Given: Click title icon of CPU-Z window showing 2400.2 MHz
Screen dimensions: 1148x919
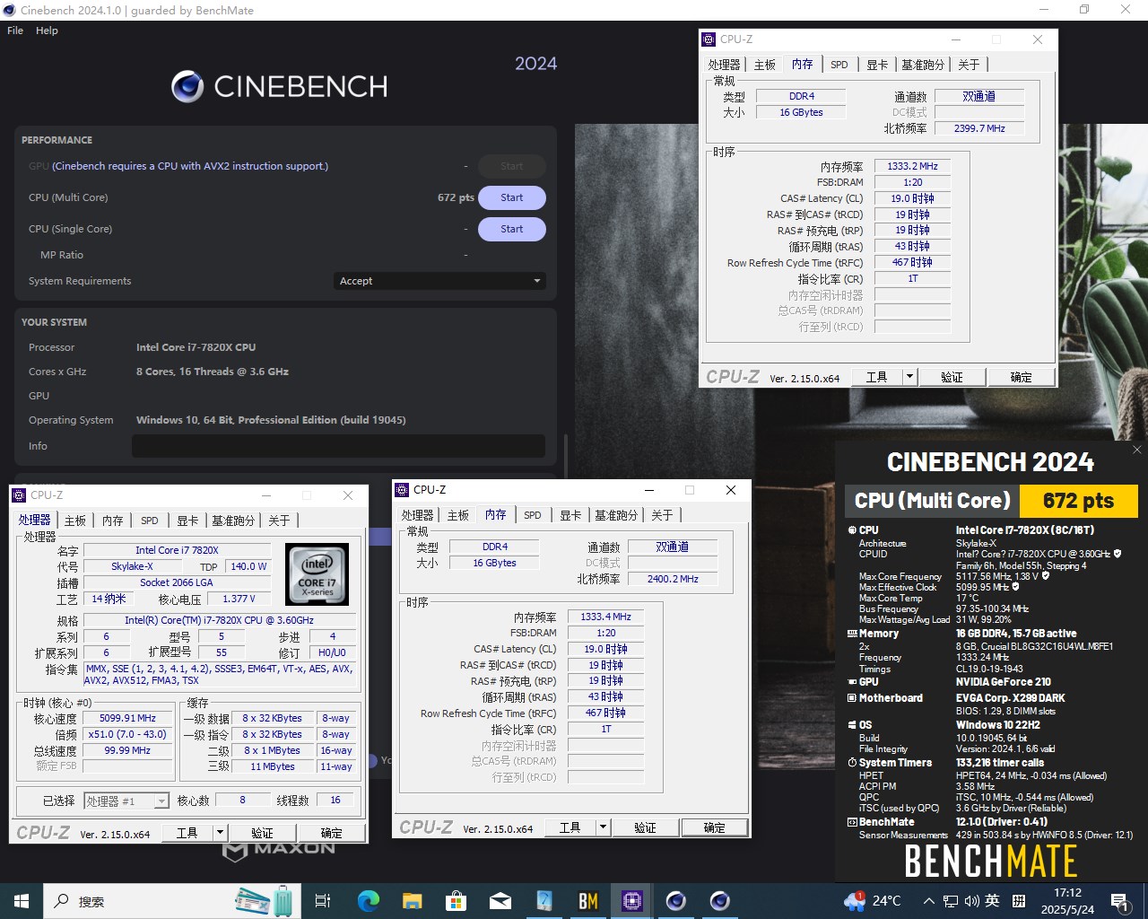Looking at the screenshot, I should (x=402, y=490).
